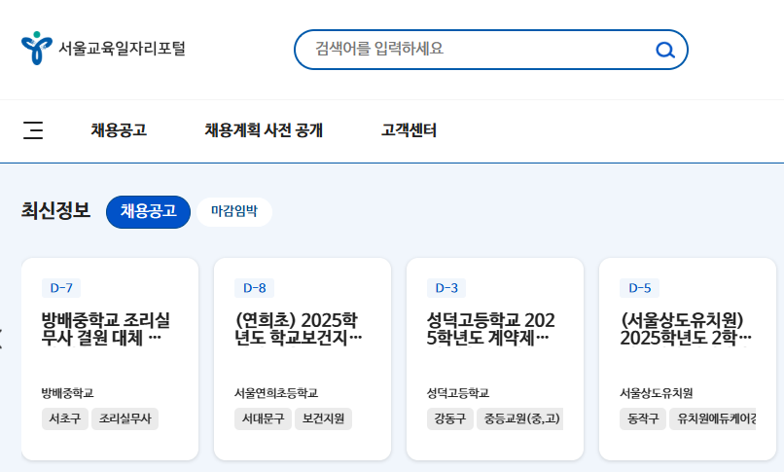Click the 조리실무사 tag

coord(125,419)
